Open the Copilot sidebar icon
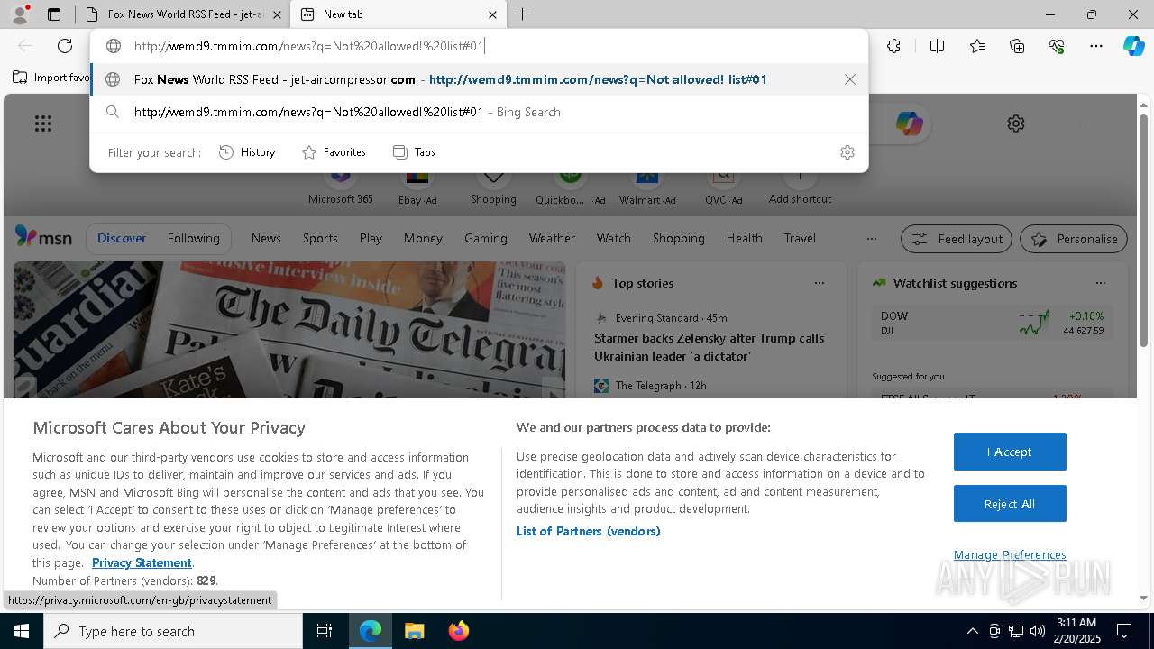The width and height of the screenshot is (1154, 649). point(1133,46)
